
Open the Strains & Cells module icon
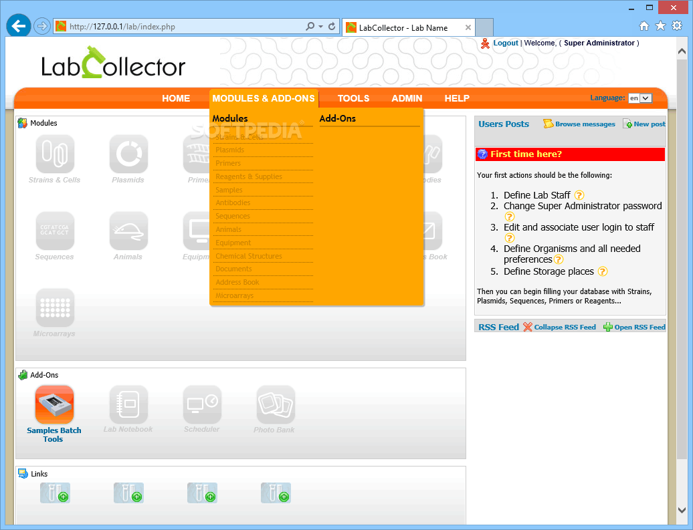[x=54, y=154]
